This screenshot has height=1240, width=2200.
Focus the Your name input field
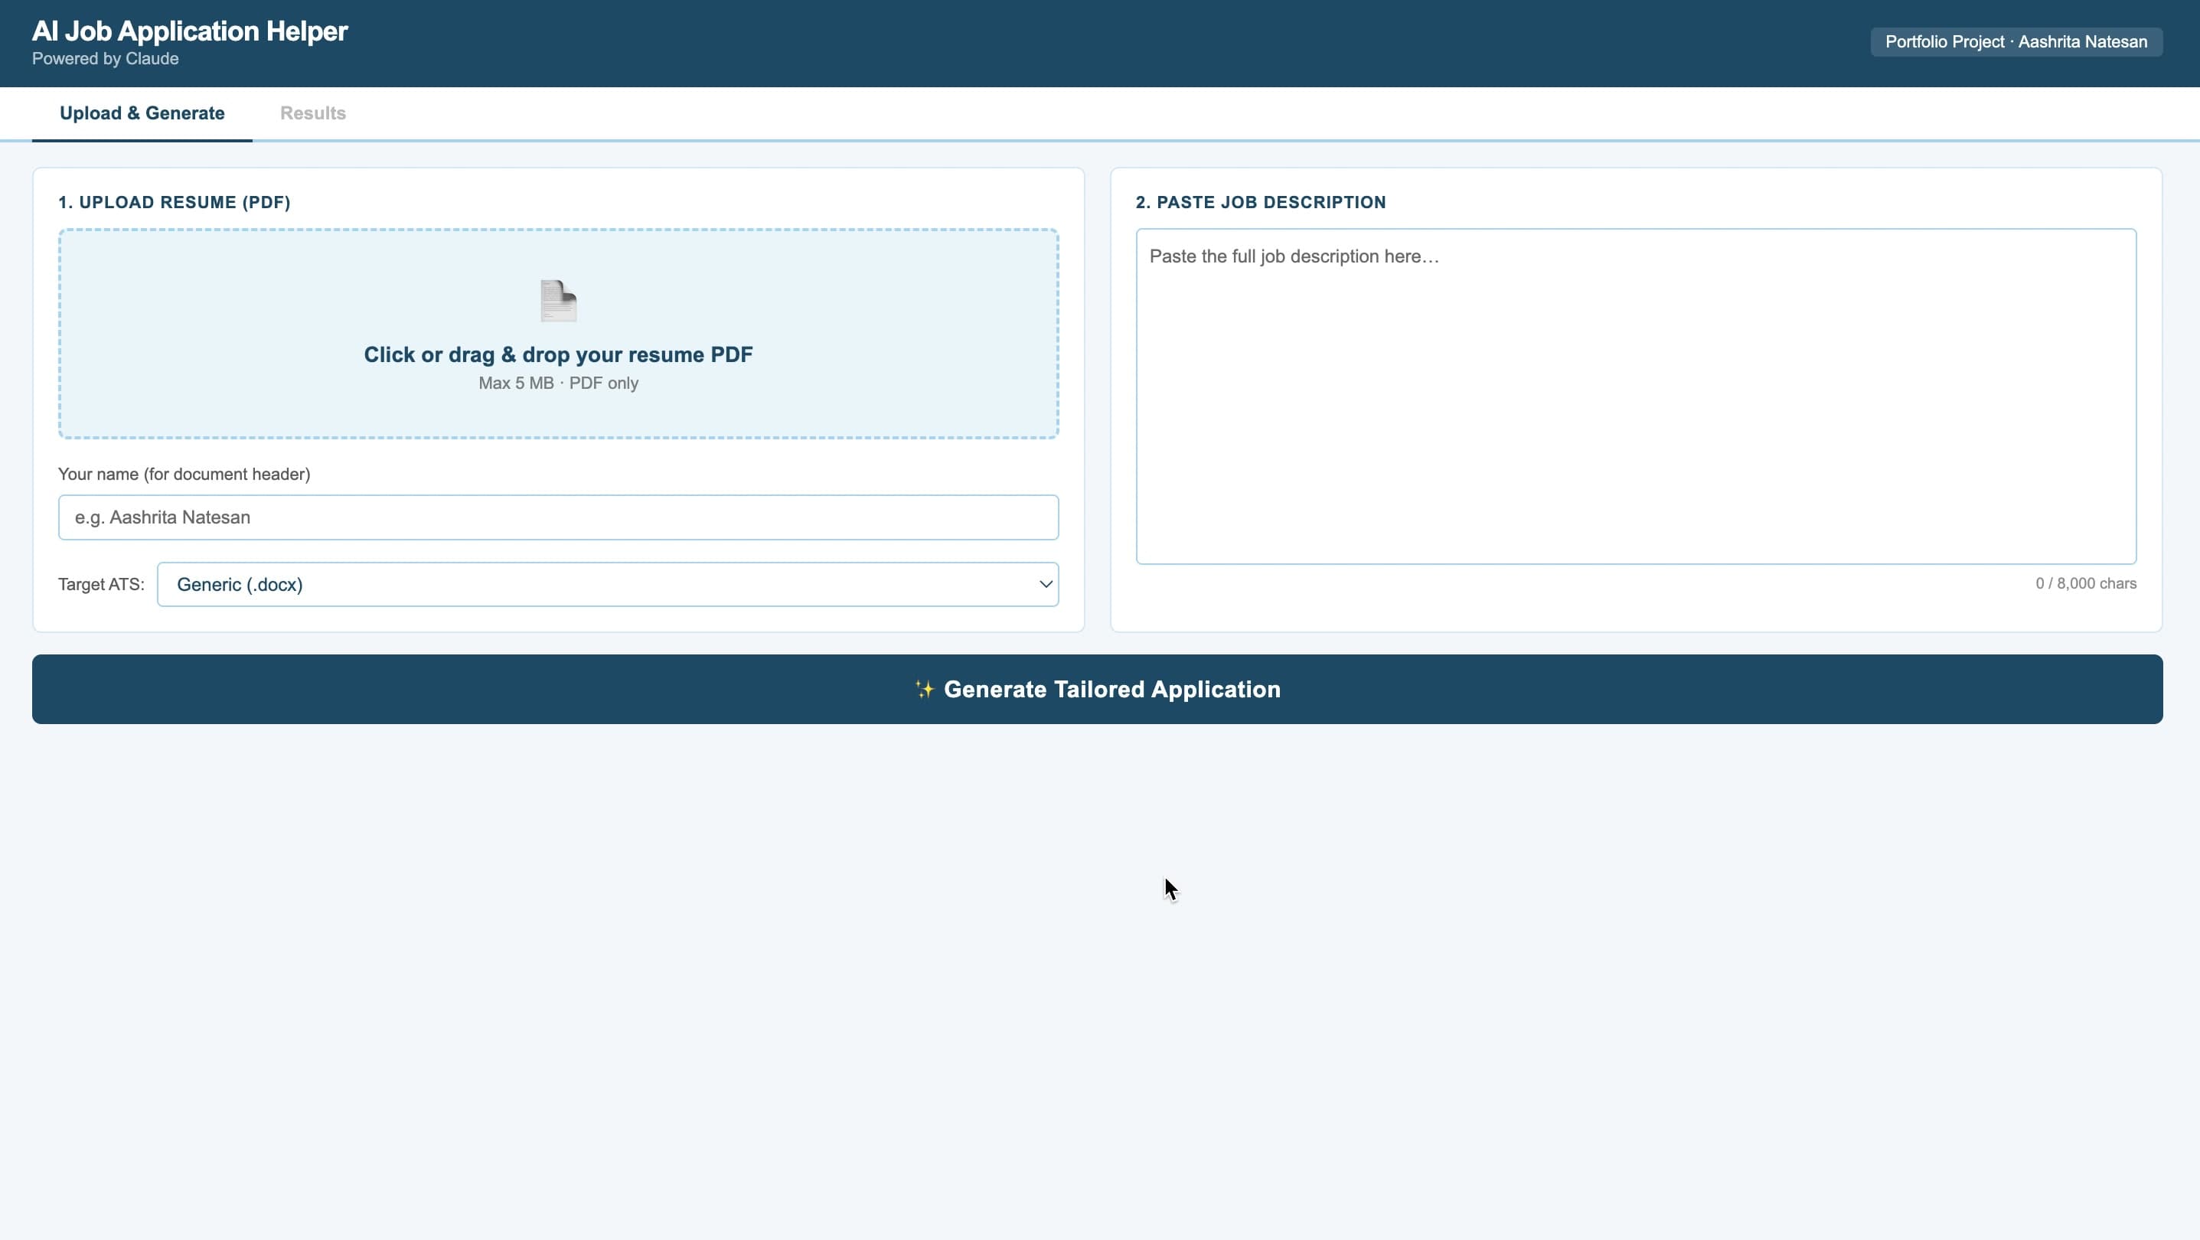pos(559,517)
